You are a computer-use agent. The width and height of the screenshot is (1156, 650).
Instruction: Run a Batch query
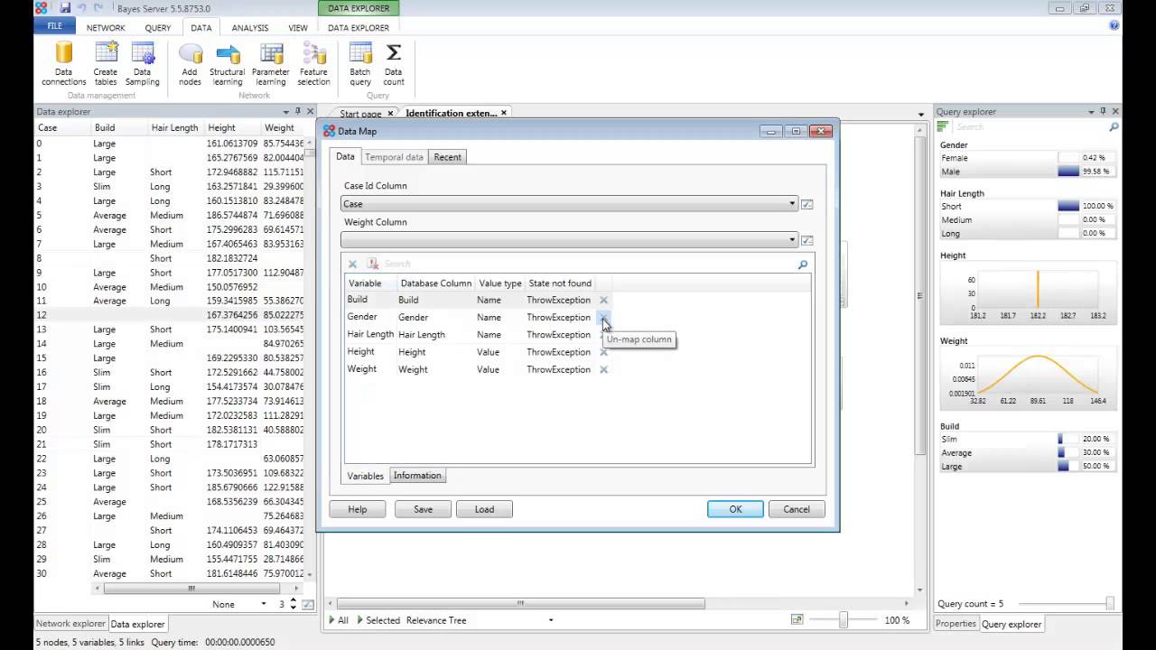point(360,64)
